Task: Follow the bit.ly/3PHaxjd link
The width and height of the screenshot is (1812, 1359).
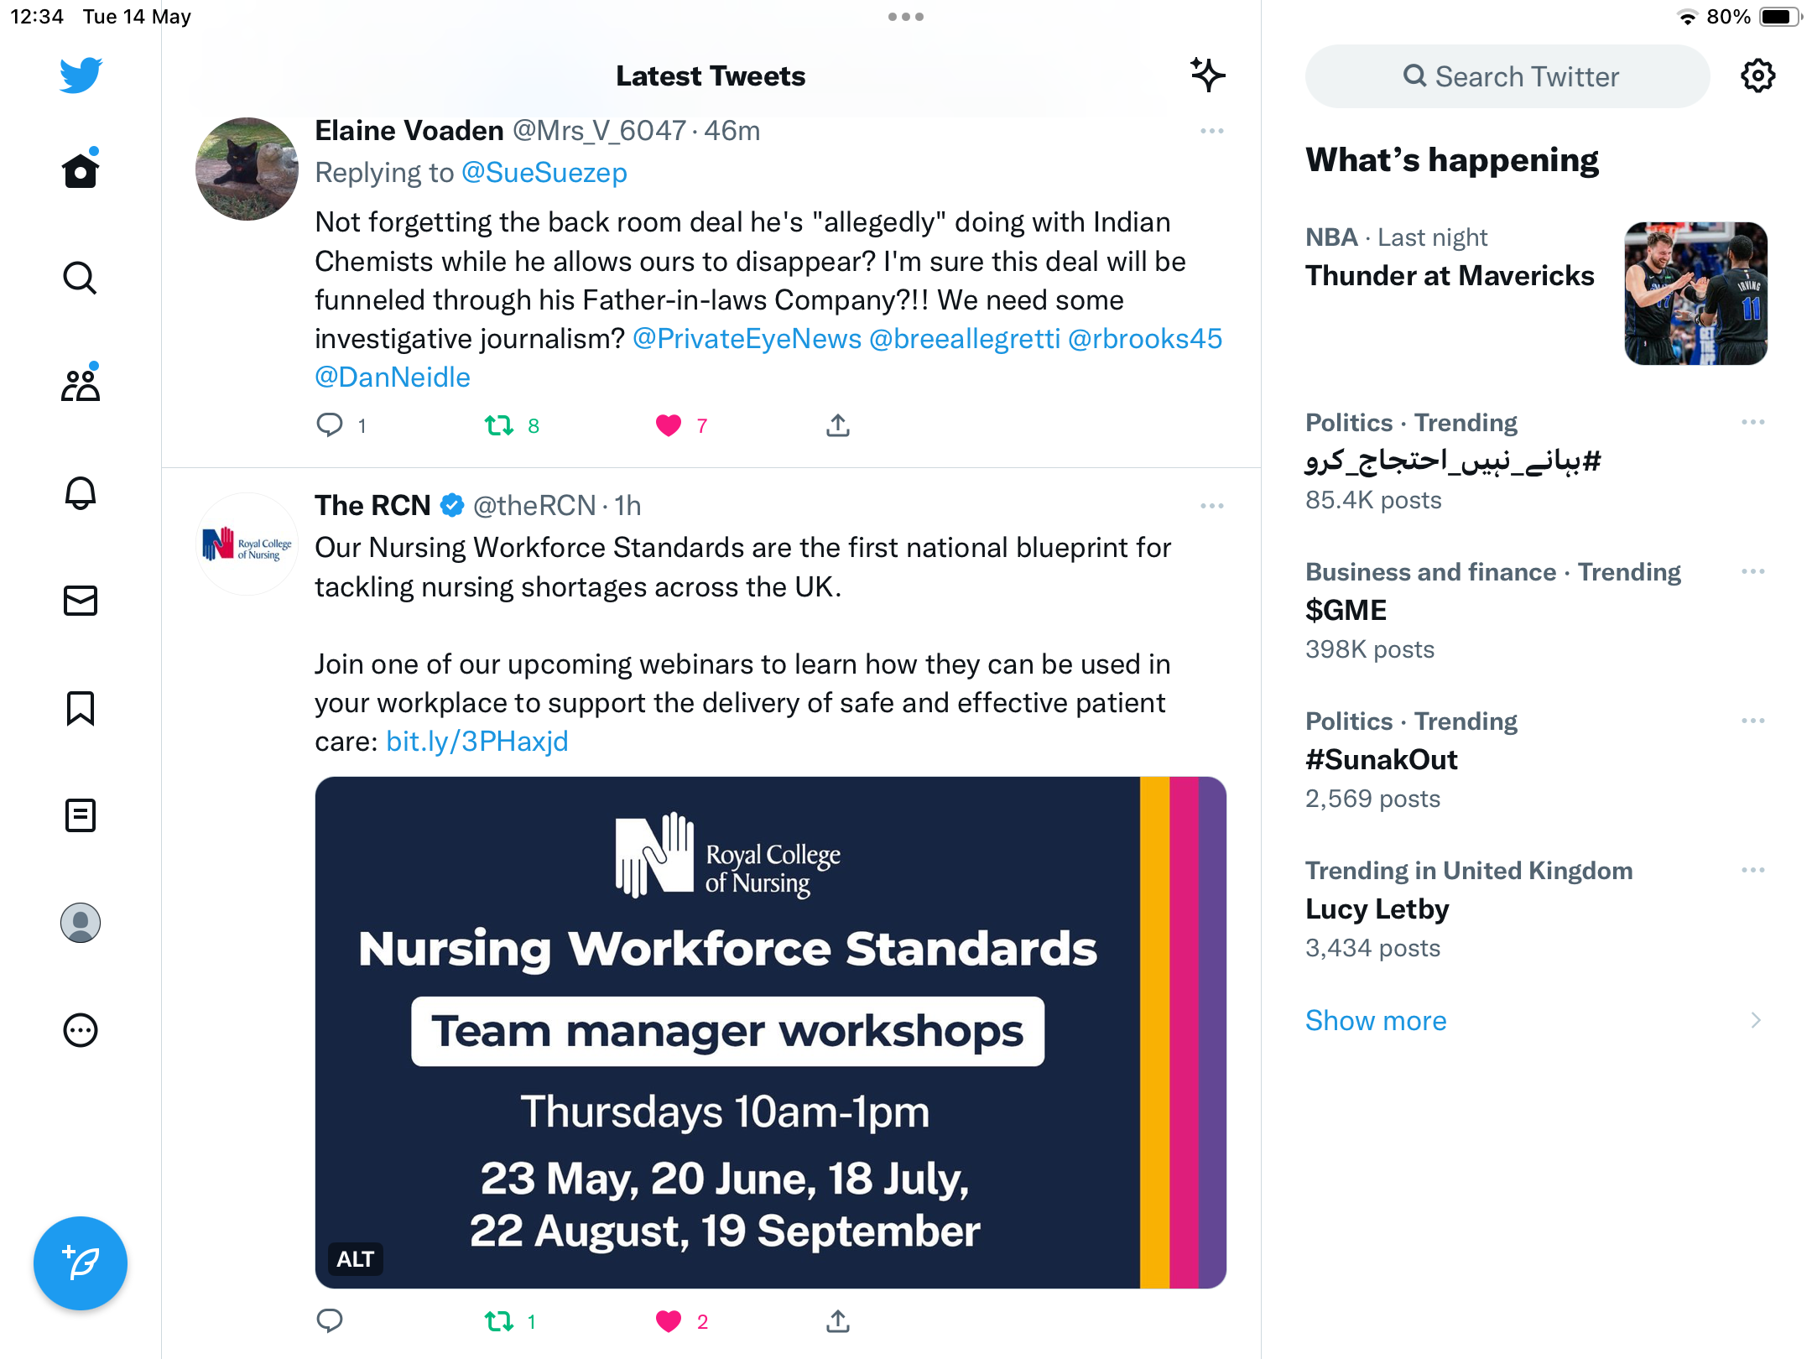Action: click(477, 742)
